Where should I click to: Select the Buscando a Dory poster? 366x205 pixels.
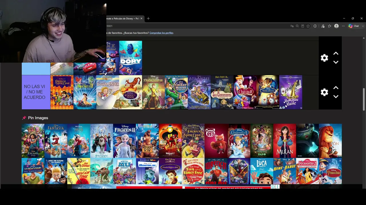(x=130, y=58)
